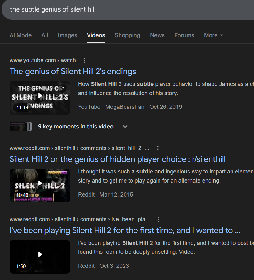
Task: Open options menu for ive_been_pla Reddit result
Action: point(159,219)
